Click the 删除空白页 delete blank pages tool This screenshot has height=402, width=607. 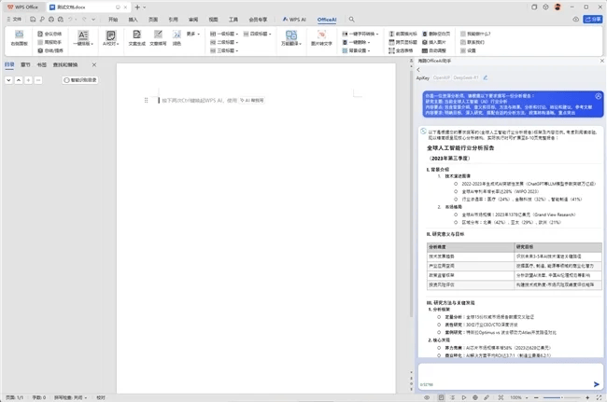(436, 34)
